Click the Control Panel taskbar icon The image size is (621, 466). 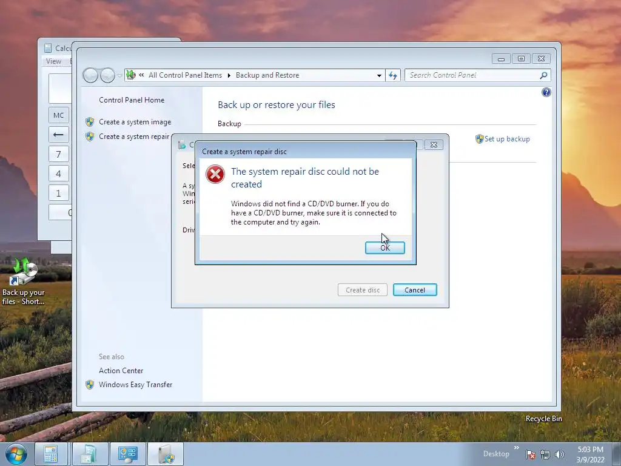click(x=127, y=454)
